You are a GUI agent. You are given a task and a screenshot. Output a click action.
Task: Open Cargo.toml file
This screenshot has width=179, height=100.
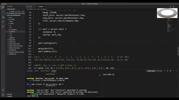(12, 42)
